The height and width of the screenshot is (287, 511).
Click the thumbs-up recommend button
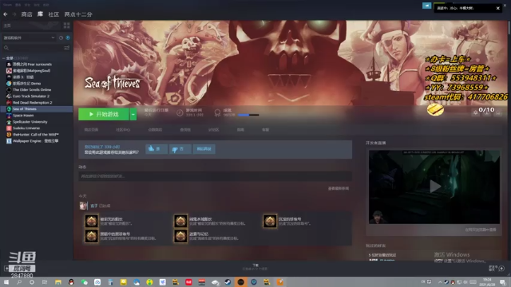click(156, 149)
